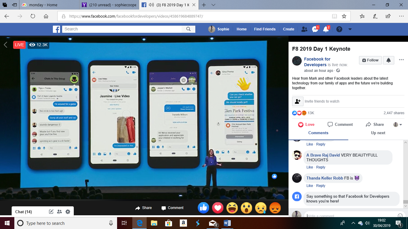
Task: Click Comment below the video
Action: (x=172, y=208)
